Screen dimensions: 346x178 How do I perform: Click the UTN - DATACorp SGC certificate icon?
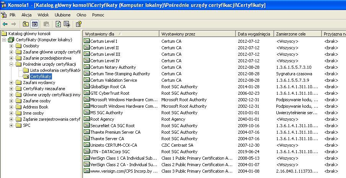click(x=87, y=152)
